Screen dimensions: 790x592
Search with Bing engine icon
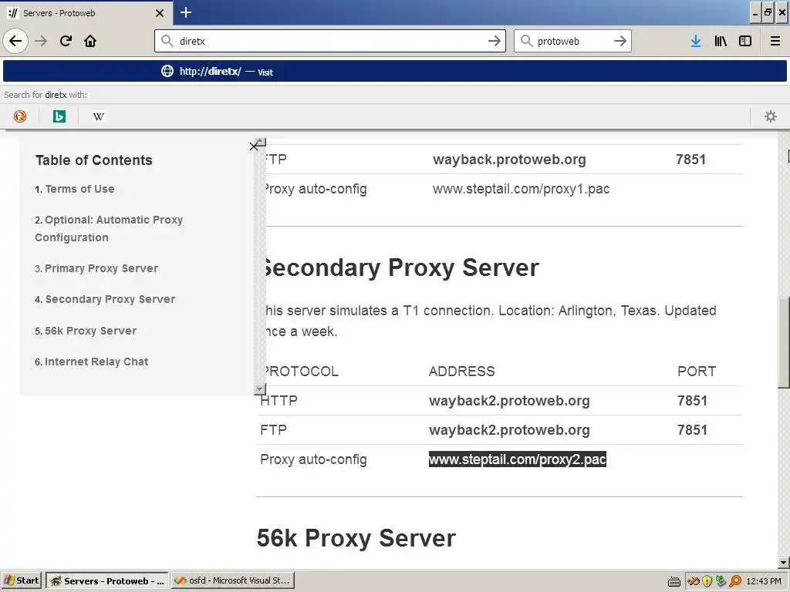(x=59, y=116)
